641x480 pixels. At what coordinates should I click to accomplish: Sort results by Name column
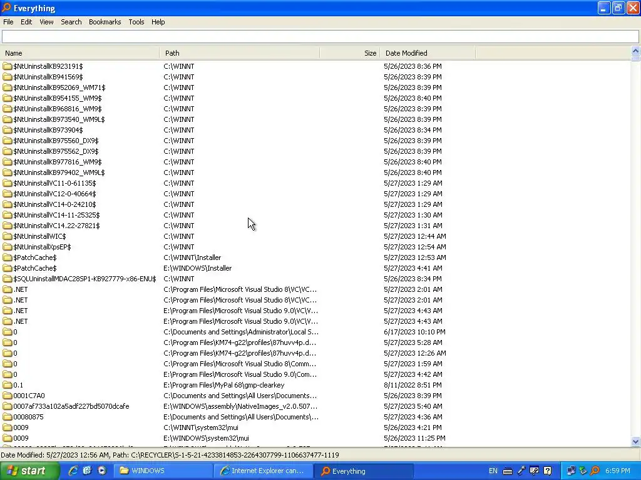point(79,53)
